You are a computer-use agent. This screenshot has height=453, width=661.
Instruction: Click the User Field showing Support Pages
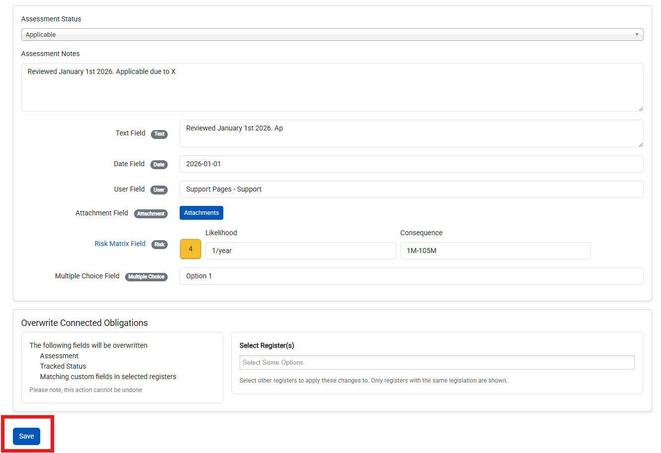411,190
